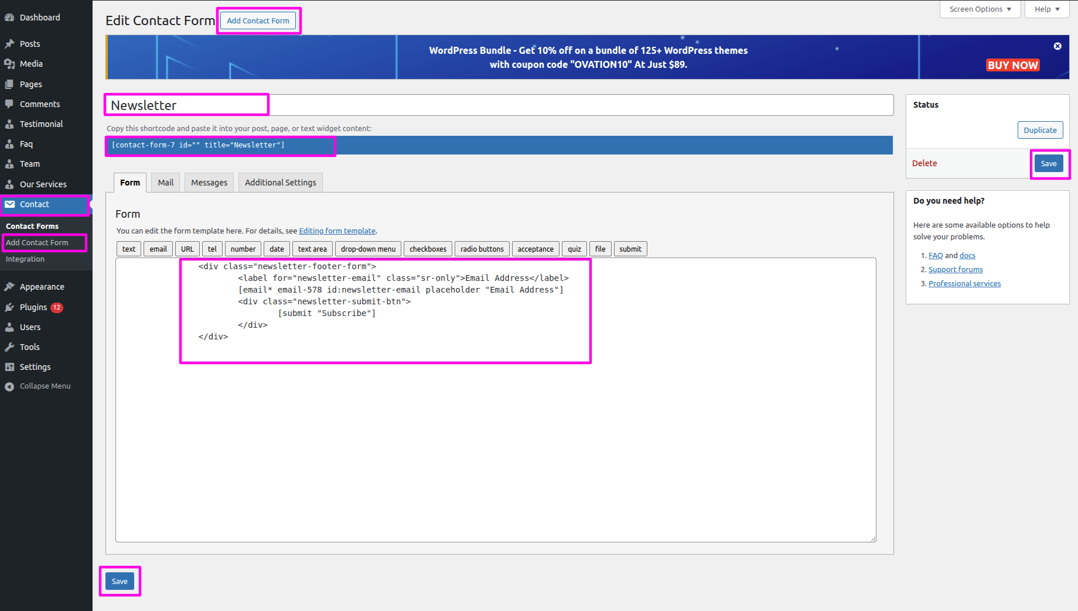Click the Appearance paintbrush icon

click(9, 287)
